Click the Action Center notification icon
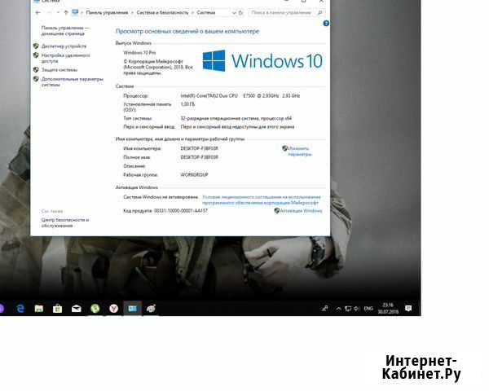Screen dimensions: 489x391 407,309
